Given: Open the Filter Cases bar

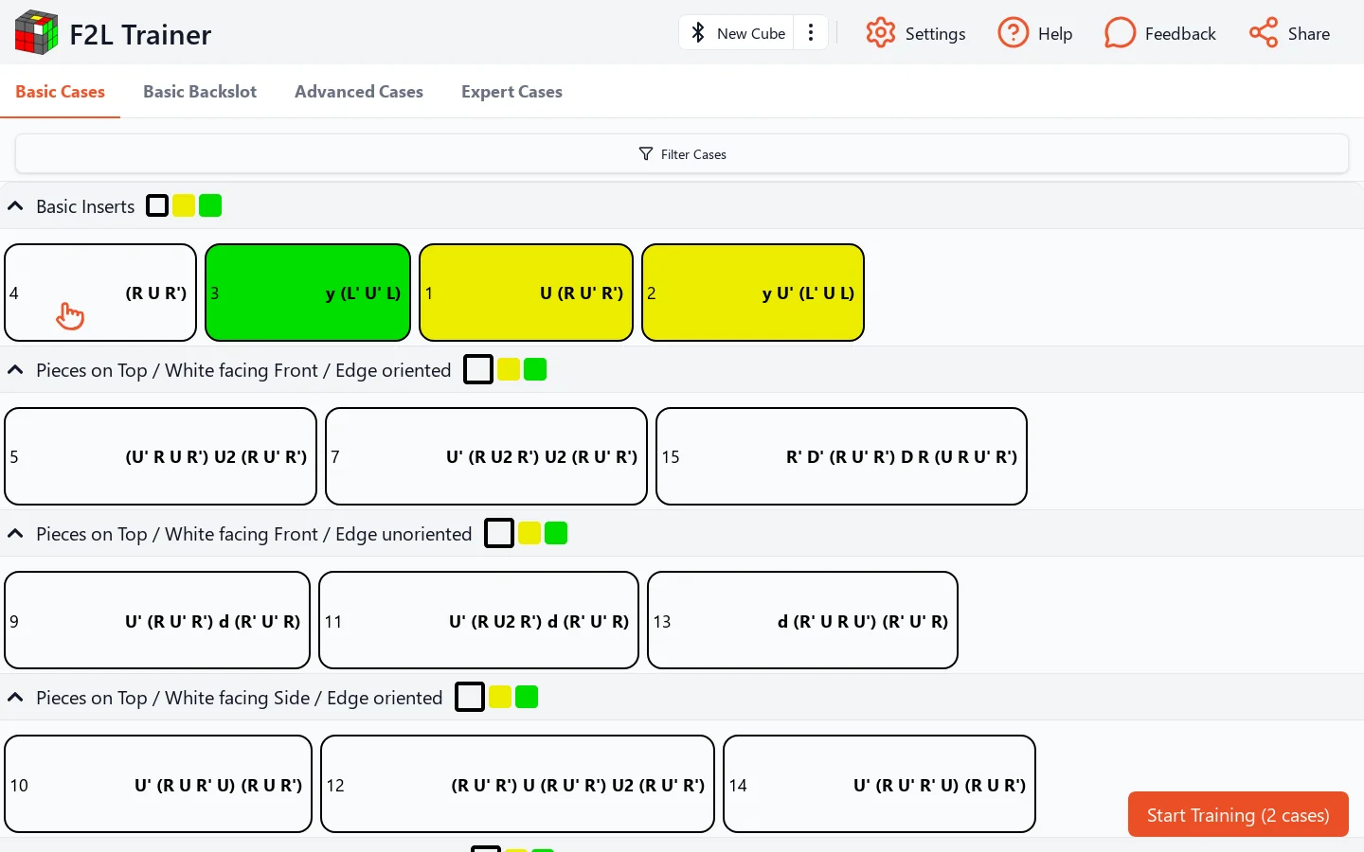Looking at the screenshot, I should click(x=682, y=153).
